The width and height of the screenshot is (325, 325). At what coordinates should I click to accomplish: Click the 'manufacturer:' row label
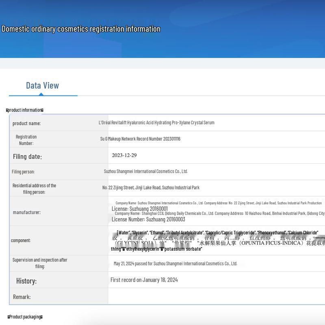(26, 212)
